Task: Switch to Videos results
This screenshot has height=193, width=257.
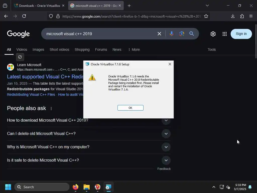Action: [x=22, y=50]
